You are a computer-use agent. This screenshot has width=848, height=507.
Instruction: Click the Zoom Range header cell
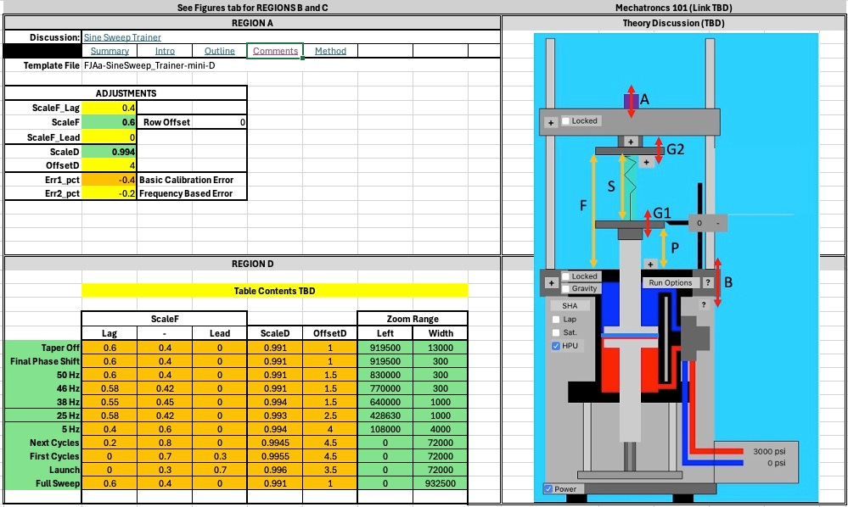click(x=413, y=319)
